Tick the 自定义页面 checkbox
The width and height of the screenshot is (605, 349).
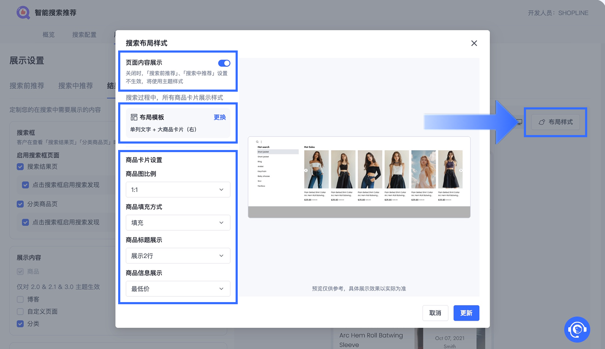(20, 312)
